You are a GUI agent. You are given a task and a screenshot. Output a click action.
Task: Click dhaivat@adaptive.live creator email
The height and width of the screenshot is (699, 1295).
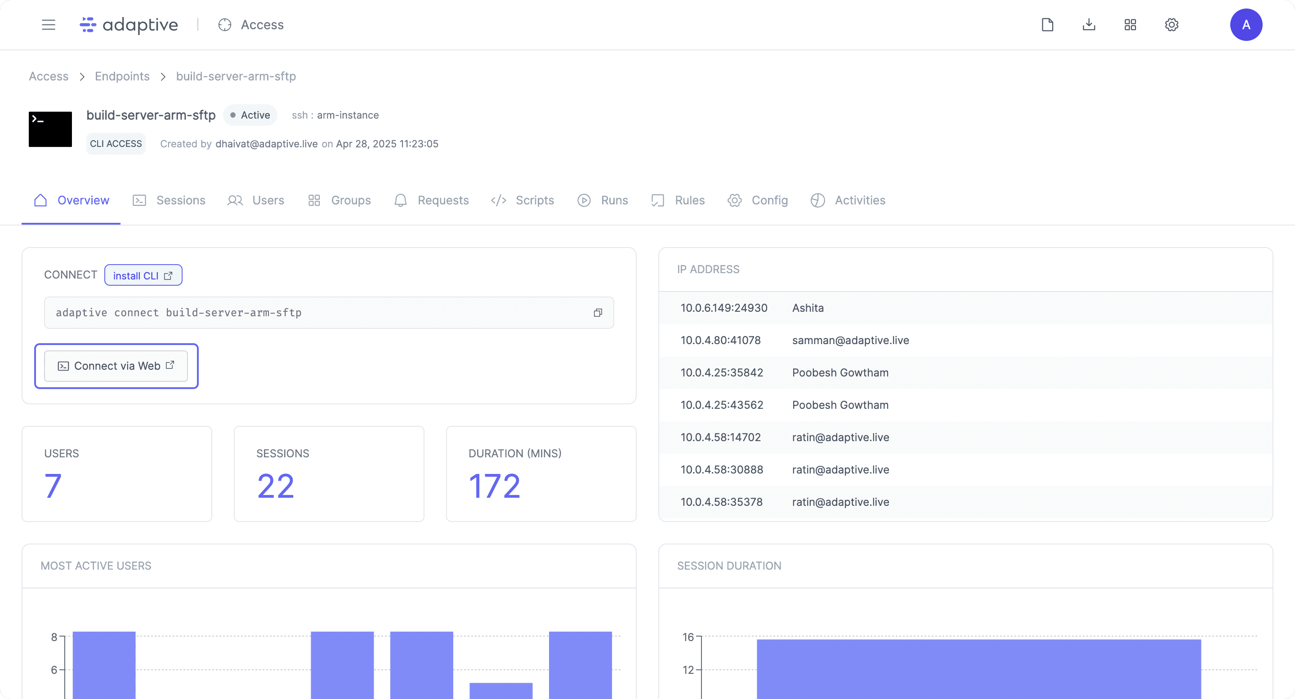click(267, 144)
